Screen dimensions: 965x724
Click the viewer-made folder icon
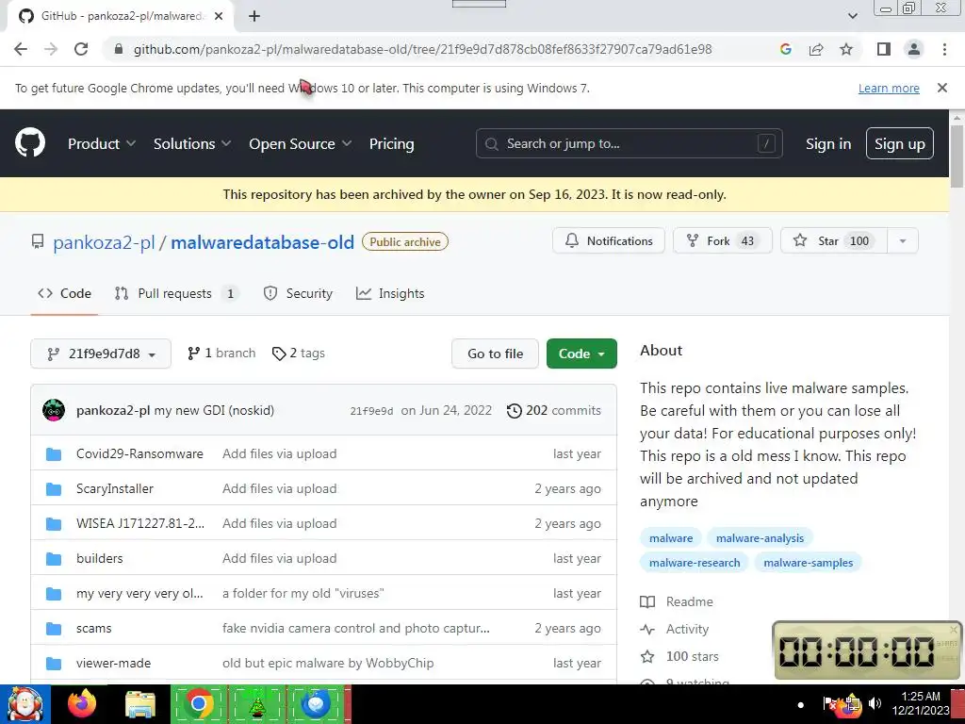pos(54,664)
